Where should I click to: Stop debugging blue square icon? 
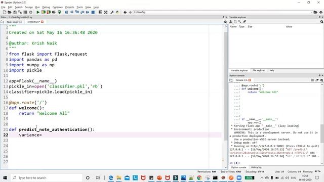pos(93,12)
